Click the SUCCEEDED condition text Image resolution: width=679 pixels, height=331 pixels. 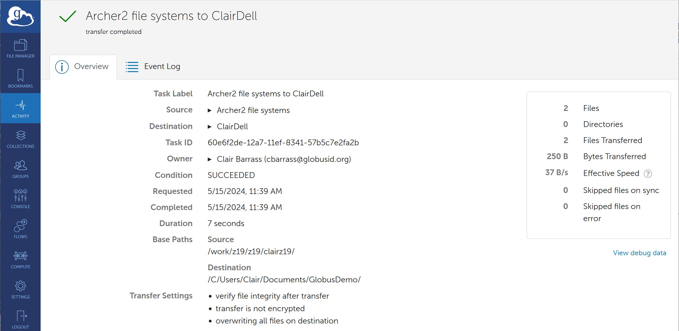(231, 175)
